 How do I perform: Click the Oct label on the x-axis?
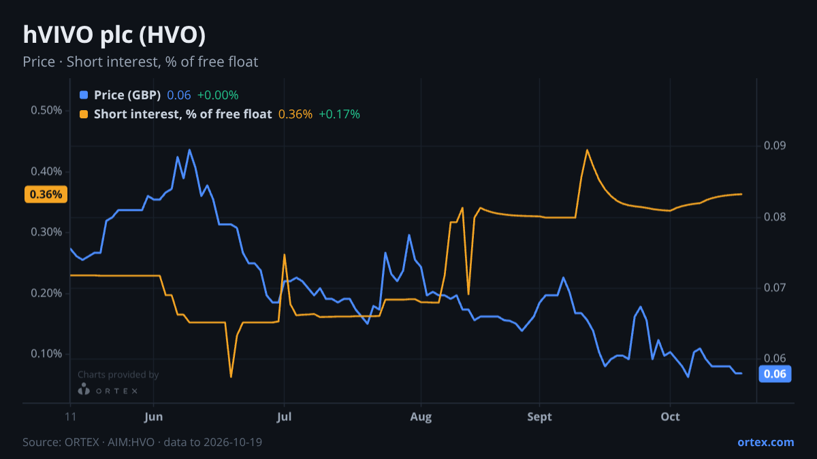click(671, 416)
